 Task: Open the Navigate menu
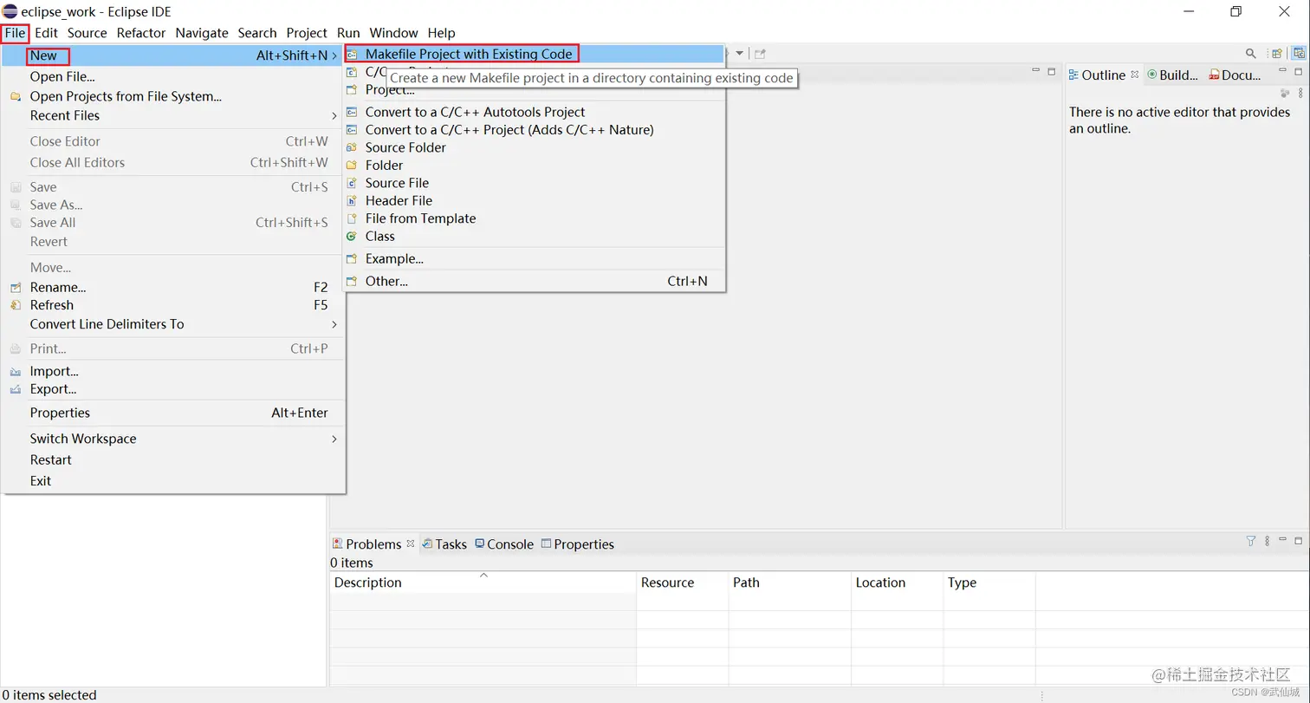pyautogui.click(x=202, y=33)
